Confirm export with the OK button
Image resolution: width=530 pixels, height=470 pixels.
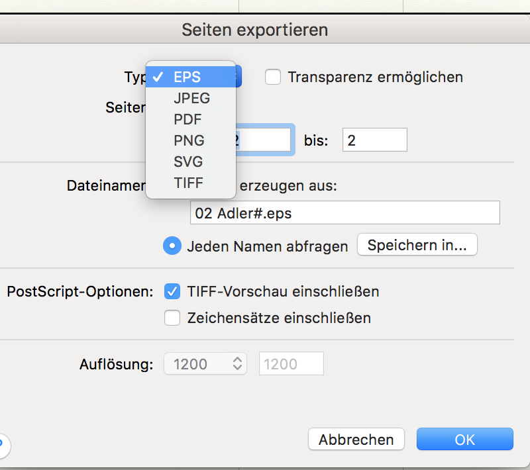coord(464,440)
